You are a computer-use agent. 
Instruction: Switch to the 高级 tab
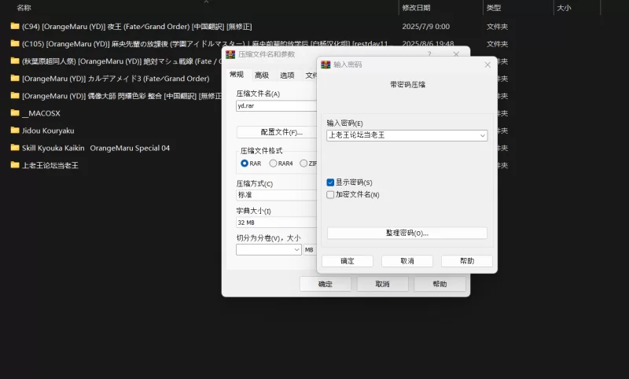pos(262,75)
